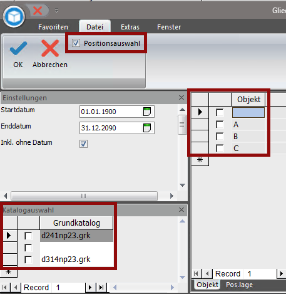Jump to last record in Katalogauswahl navigator
The image size is (286, 294).
coord(101,288)
